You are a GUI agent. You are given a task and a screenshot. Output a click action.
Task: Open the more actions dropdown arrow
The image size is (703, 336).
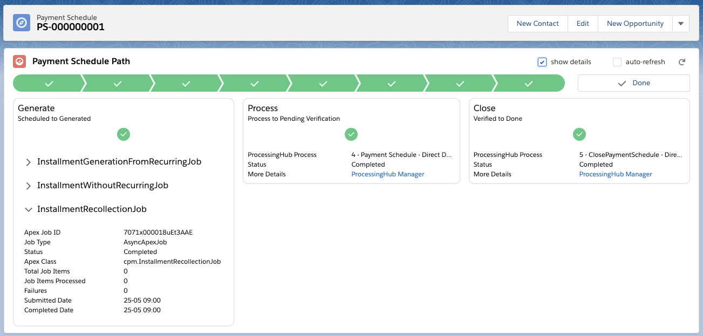pyautogui.click(x=680, y=24)
